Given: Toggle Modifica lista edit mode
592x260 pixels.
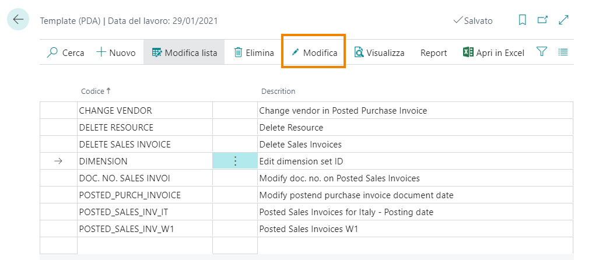Looking at the screenshot, I should coord(184,52).
